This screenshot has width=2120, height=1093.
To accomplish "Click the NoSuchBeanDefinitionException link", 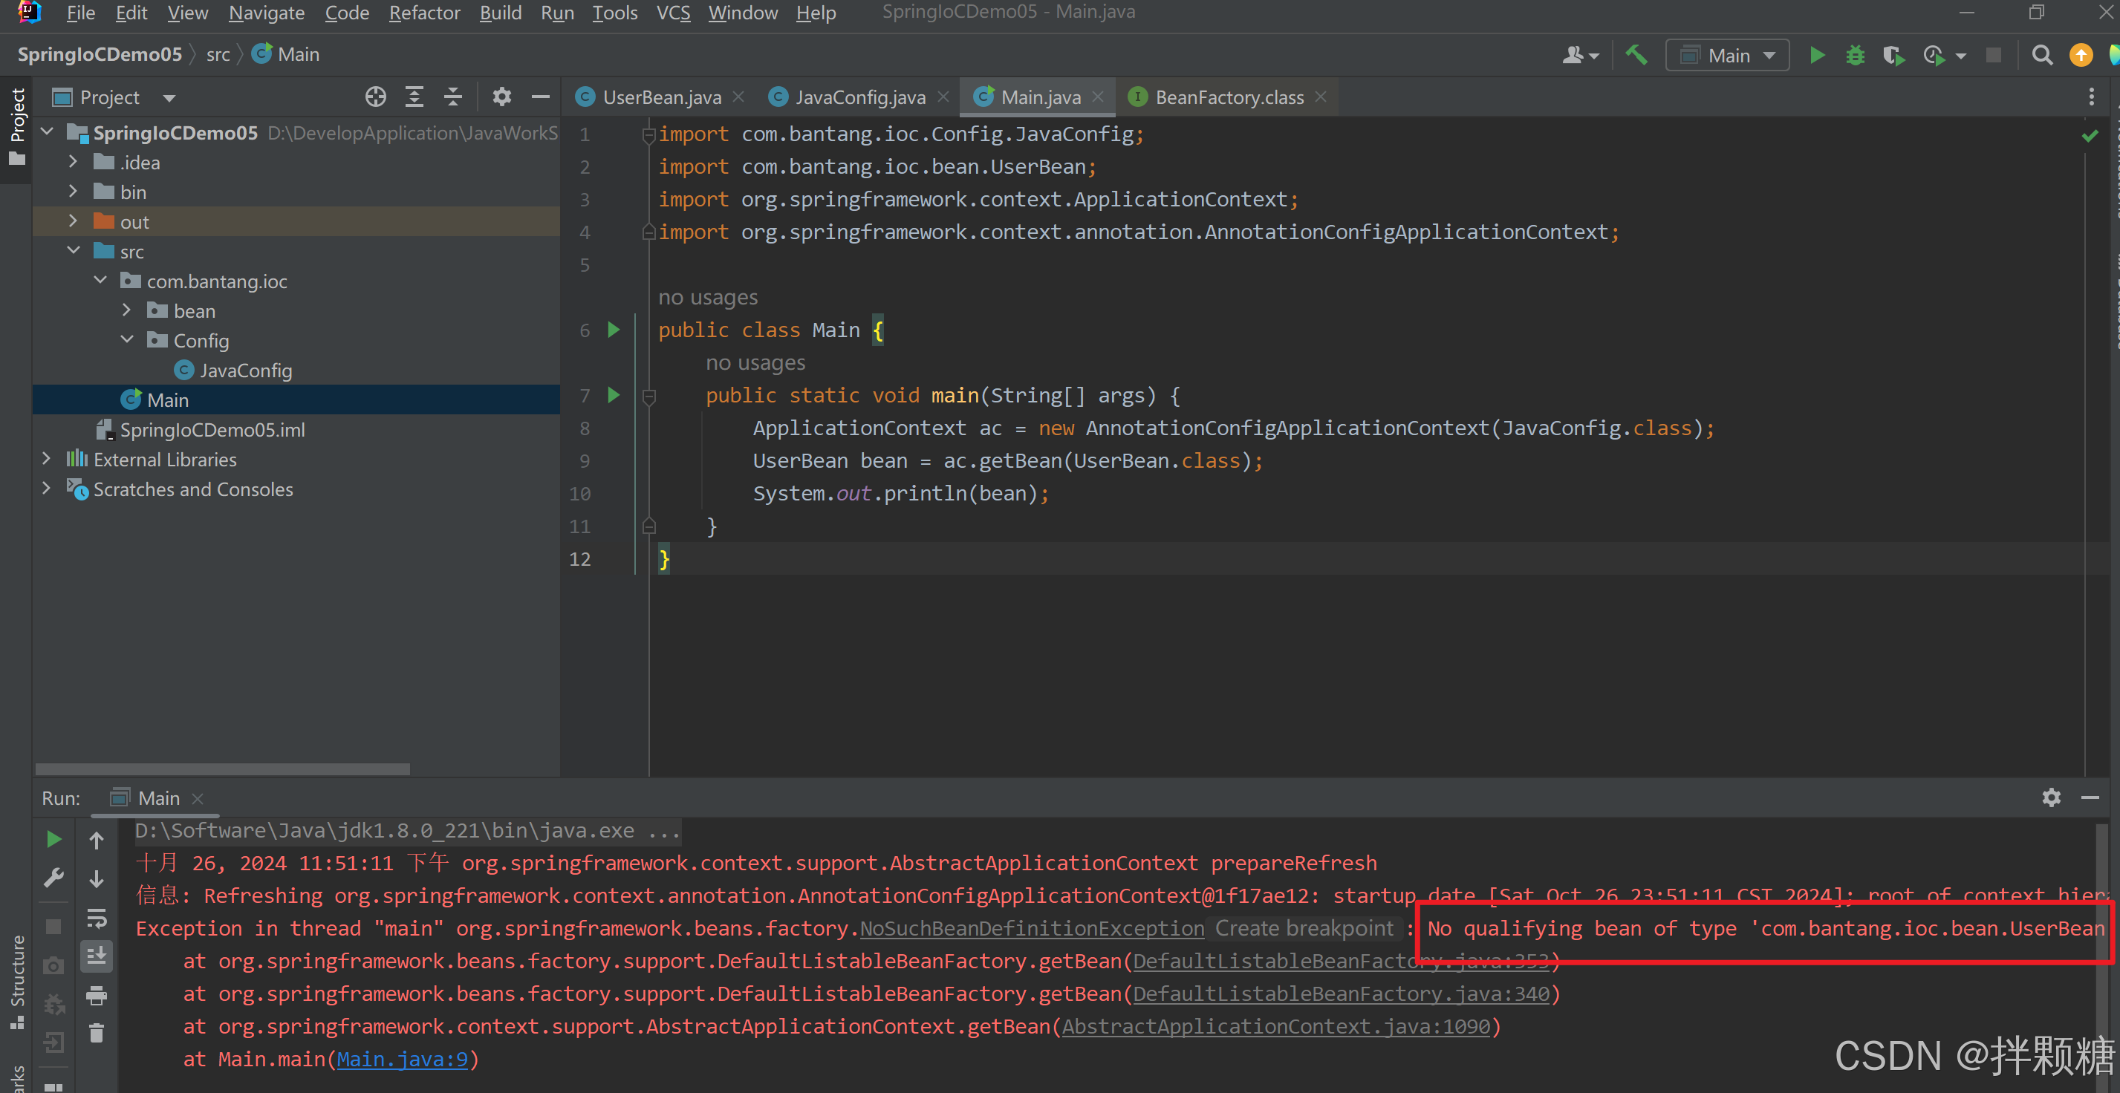I will (1031, 927).
